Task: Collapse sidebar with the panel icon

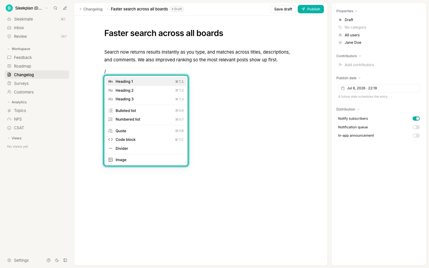Action: point(65,260)
